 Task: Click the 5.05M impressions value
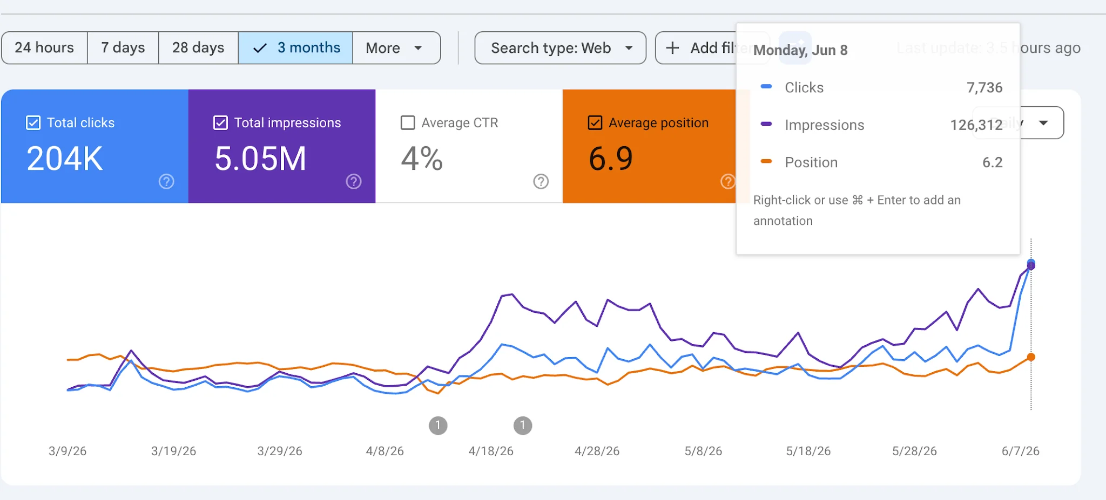[260, 159]
